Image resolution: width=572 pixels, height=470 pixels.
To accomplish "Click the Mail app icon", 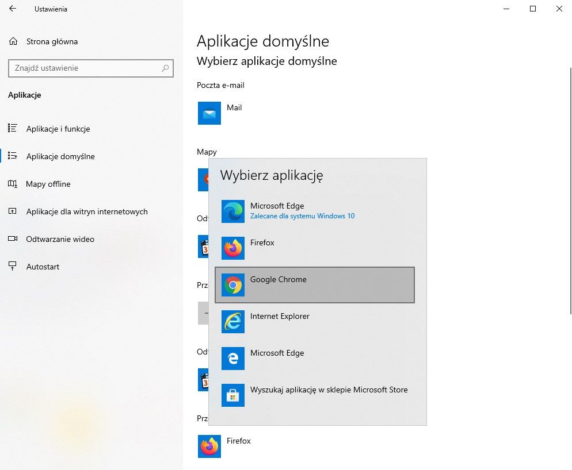I will click(209, 113).
